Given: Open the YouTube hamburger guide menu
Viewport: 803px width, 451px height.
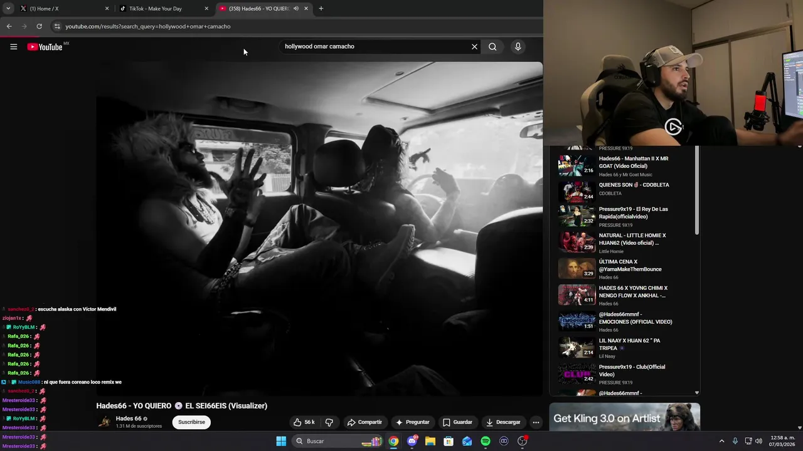Looking at the screenshot, I should click(x=13, y=46).
